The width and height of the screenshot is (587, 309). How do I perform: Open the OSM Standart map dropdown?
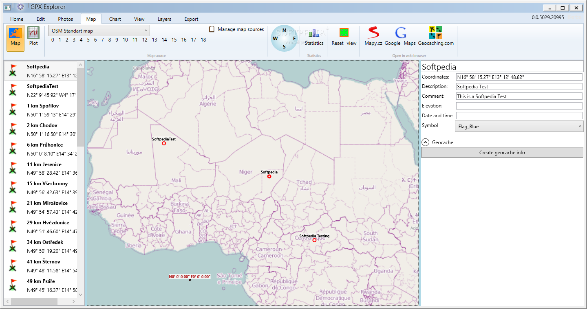tap(99, 31)
